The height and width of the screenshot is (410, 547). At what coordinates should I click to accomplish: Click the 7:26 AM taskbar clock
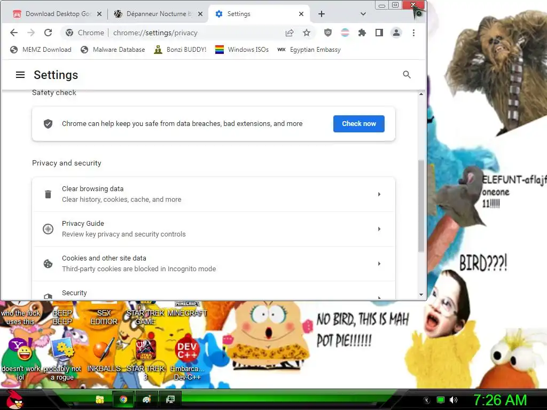click(500, 400)
